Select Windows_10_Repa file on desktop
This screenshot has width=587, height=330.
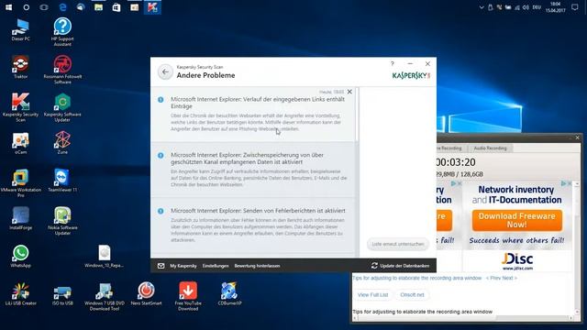[104, 257]
